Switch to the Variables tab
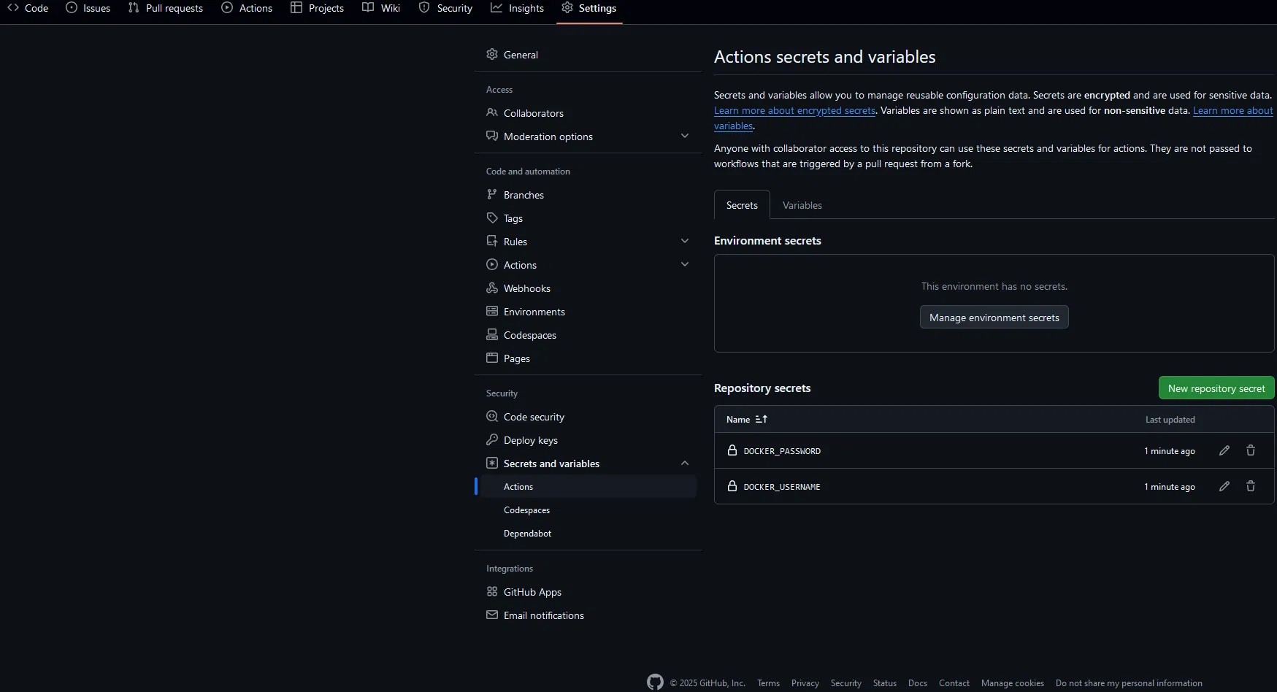The height and width of the screenshot is (692, 1277). coord(802,205)
